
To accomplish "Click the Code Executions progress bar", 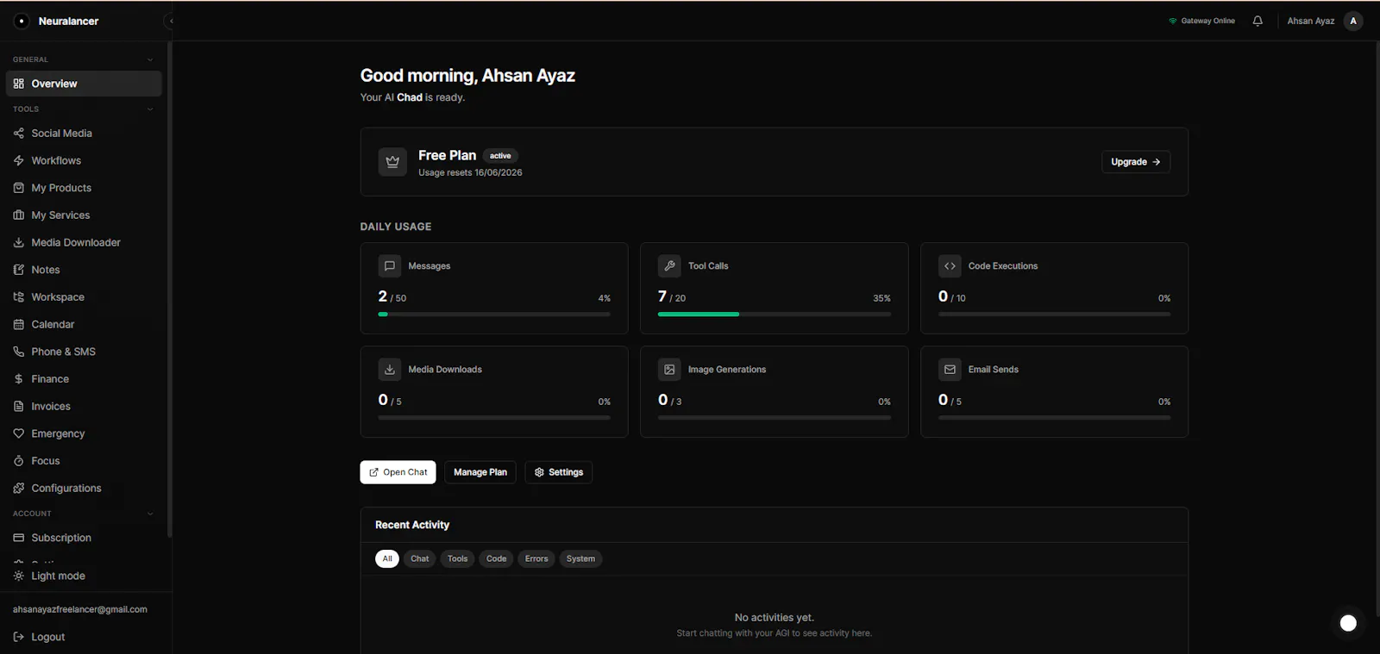I will point(1055,315).
